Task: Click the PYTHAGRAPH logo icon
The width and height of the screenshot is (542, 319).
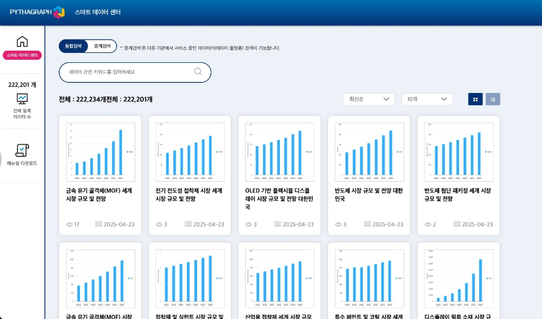Action: pyautogui.click(x=59, y=12)
